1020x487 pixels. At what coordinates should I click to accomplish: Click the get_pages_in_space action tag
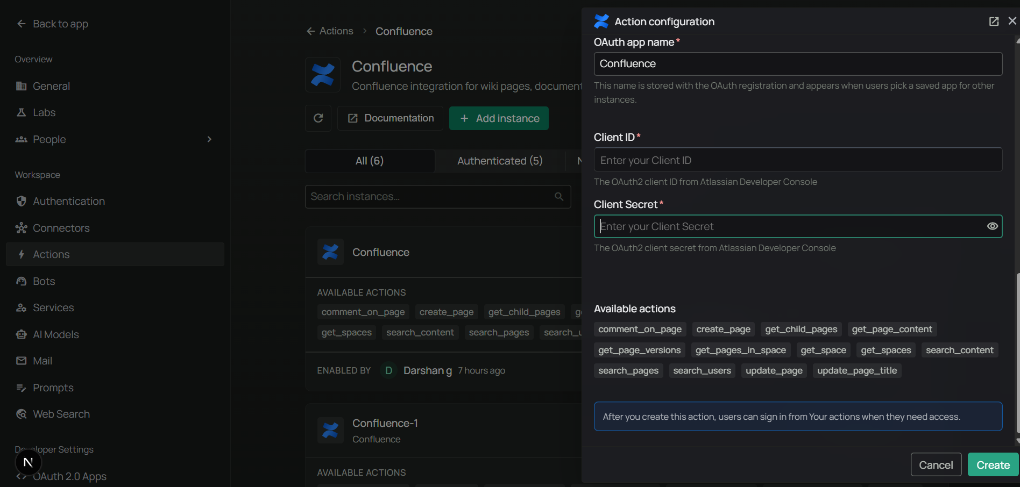(740, 350)
